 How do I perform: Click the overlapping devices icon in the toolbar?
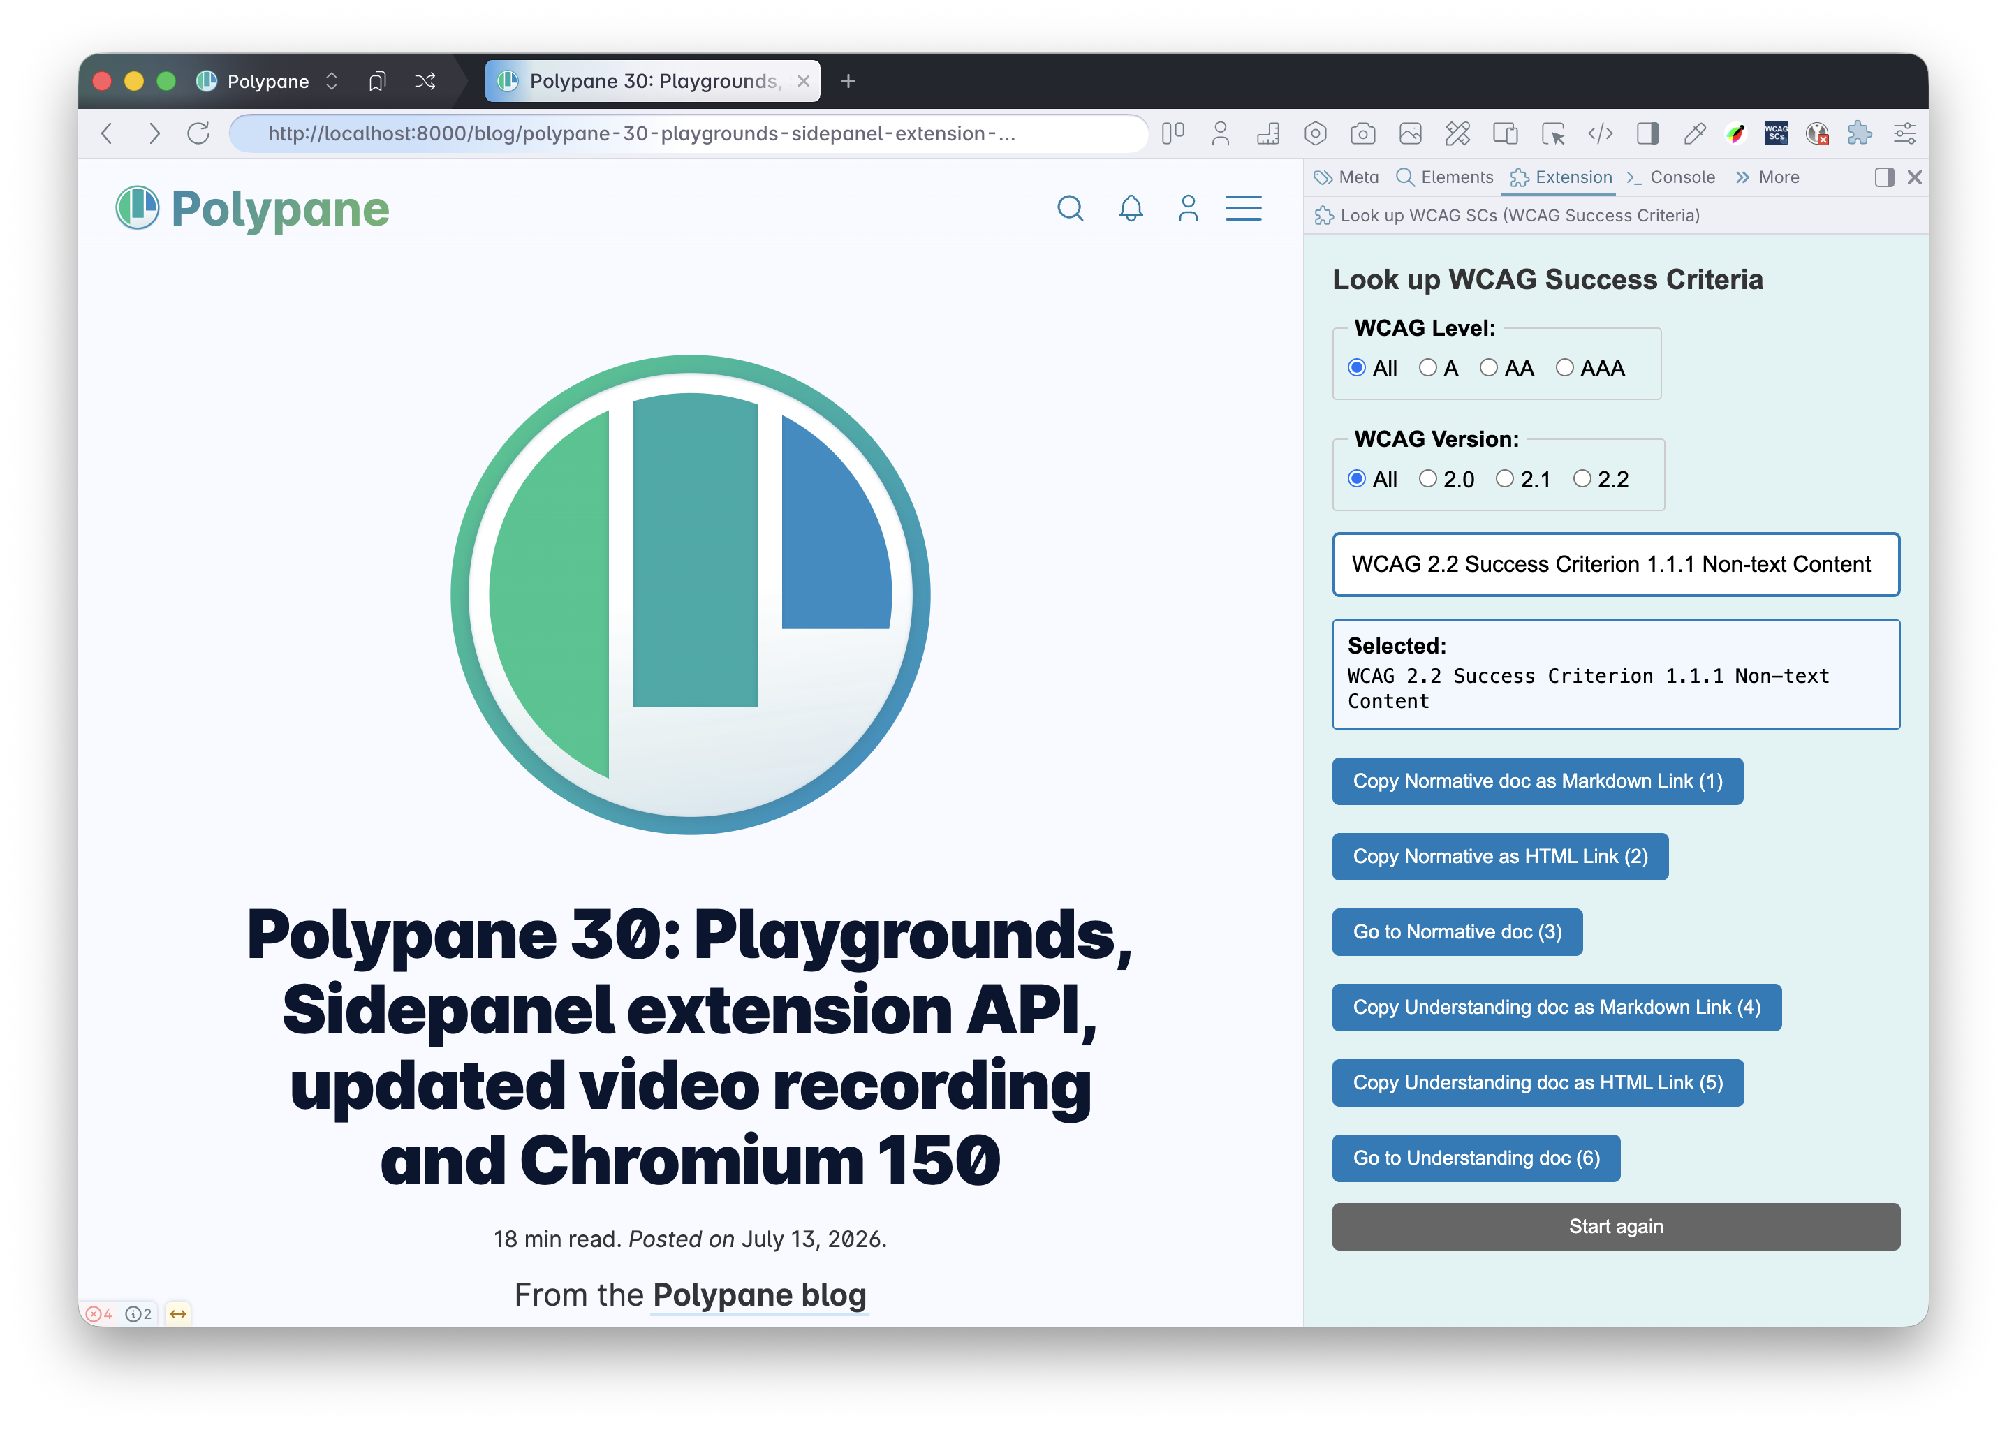point(1506,133)
